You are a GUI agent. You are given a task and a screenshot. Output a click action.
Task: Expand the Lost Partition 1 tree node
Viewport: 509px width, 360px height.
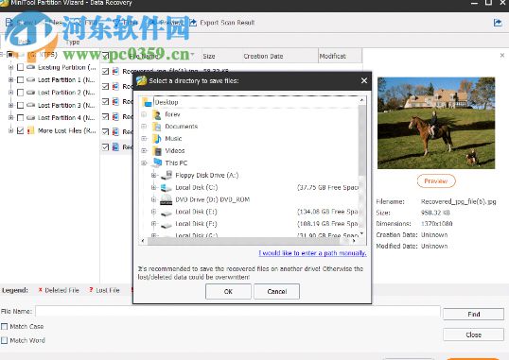(x=10, y=79)
